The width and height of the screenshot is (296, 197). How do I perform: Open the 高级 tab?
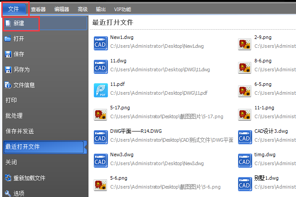[x=83, y=9]
